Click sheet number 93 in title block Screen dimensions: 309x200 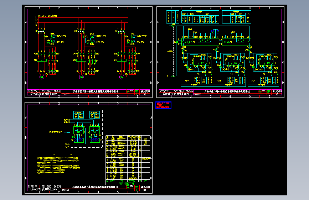(x=277, y=94)
